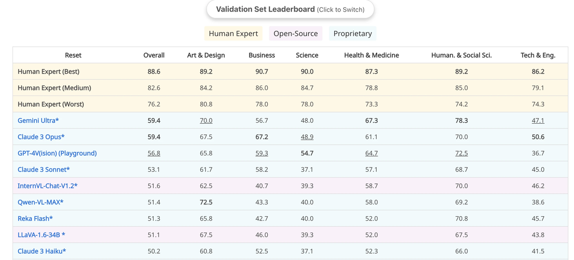
Task: Sort by Health & Medicine header
Action: 372,55
